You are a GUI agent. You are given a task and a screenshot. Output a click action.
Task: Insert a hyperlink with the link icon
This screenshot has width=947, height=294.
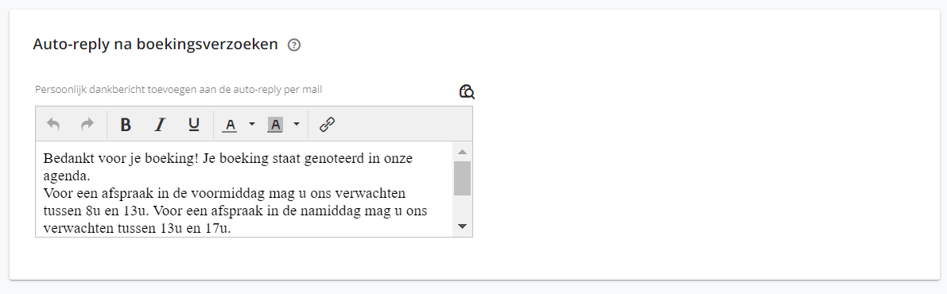pos(327,125)
